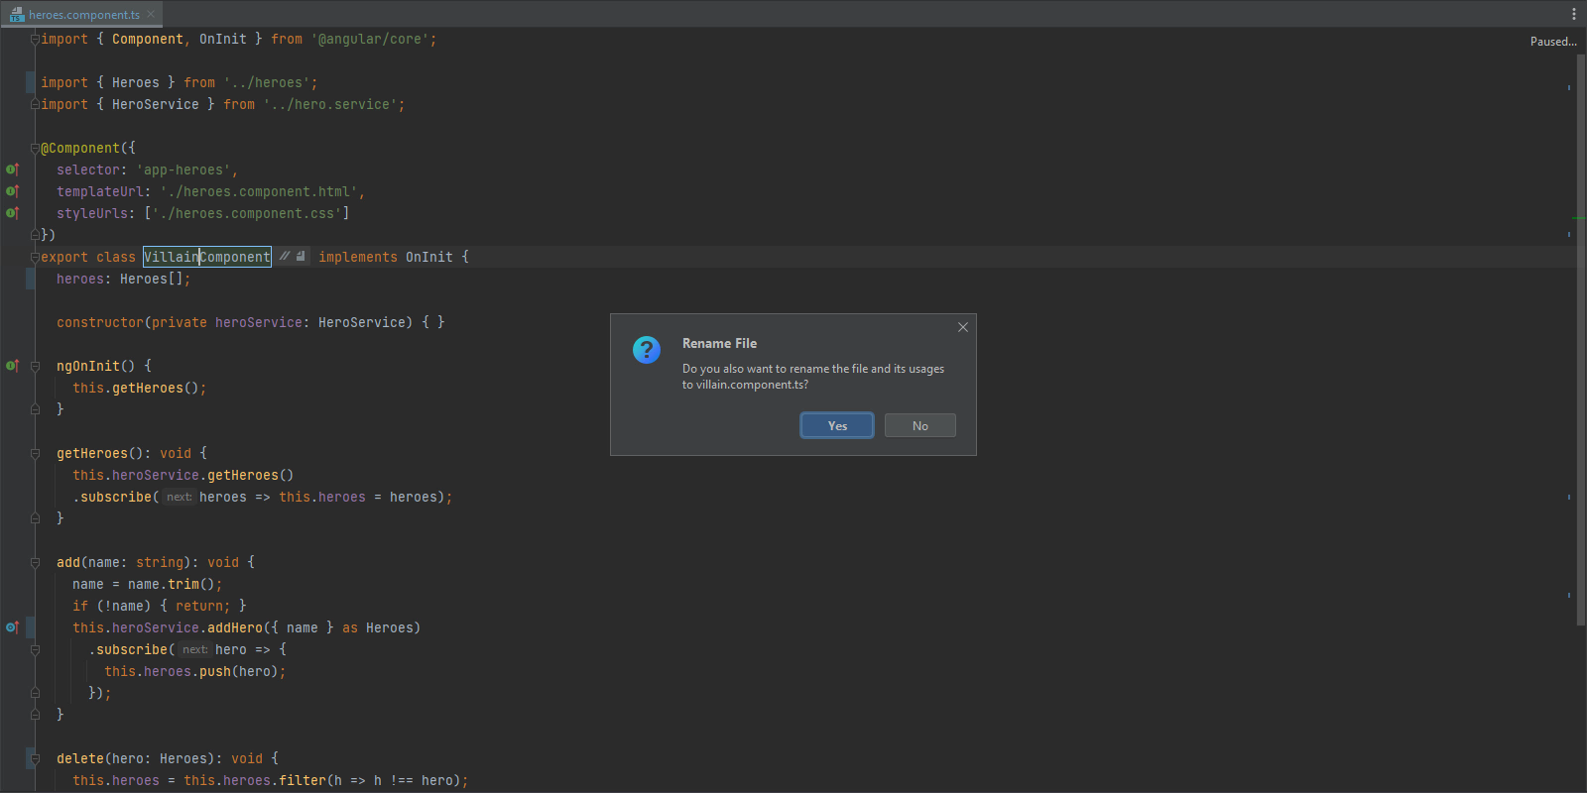This screenshot has width=1587, height=793.
Task: Click the 'app-heroes' selector string
Action: click(183, 170)
